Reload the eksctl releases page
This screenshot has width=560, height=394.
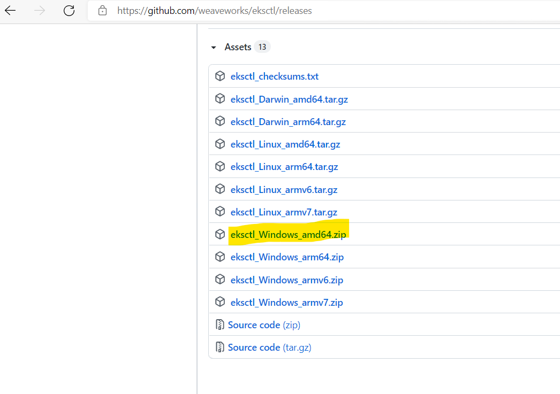(x=69, y=11)
